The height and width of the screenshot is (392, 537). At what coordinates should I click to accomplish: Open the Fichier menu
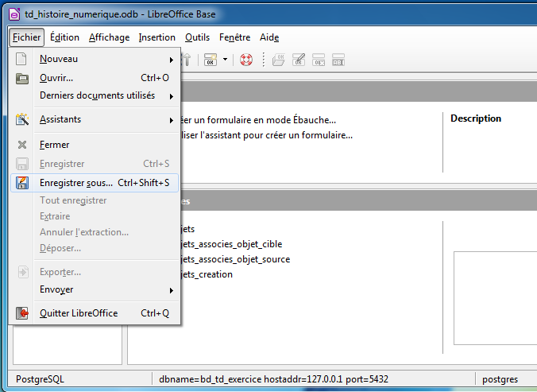[26, 37]
